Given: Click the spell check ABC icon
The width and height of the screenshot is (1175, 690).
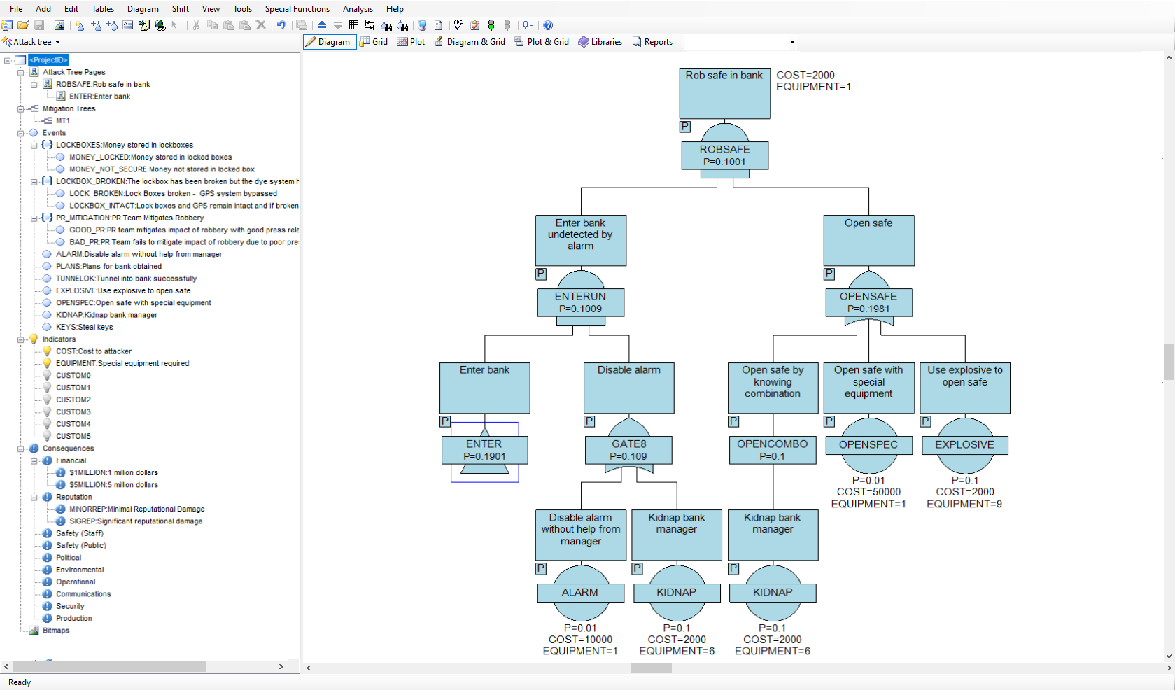Looking at the screenshot, I should point(458,25).
